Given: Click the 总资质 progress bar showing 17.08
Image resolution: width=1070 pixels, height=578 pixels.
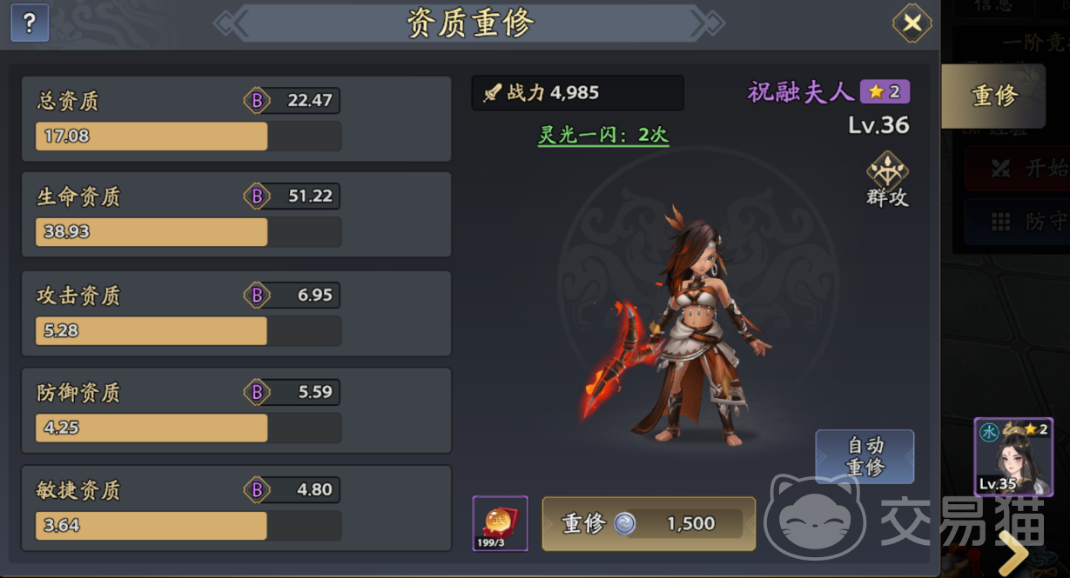Looking at the screenshot, I should (188, 136).
